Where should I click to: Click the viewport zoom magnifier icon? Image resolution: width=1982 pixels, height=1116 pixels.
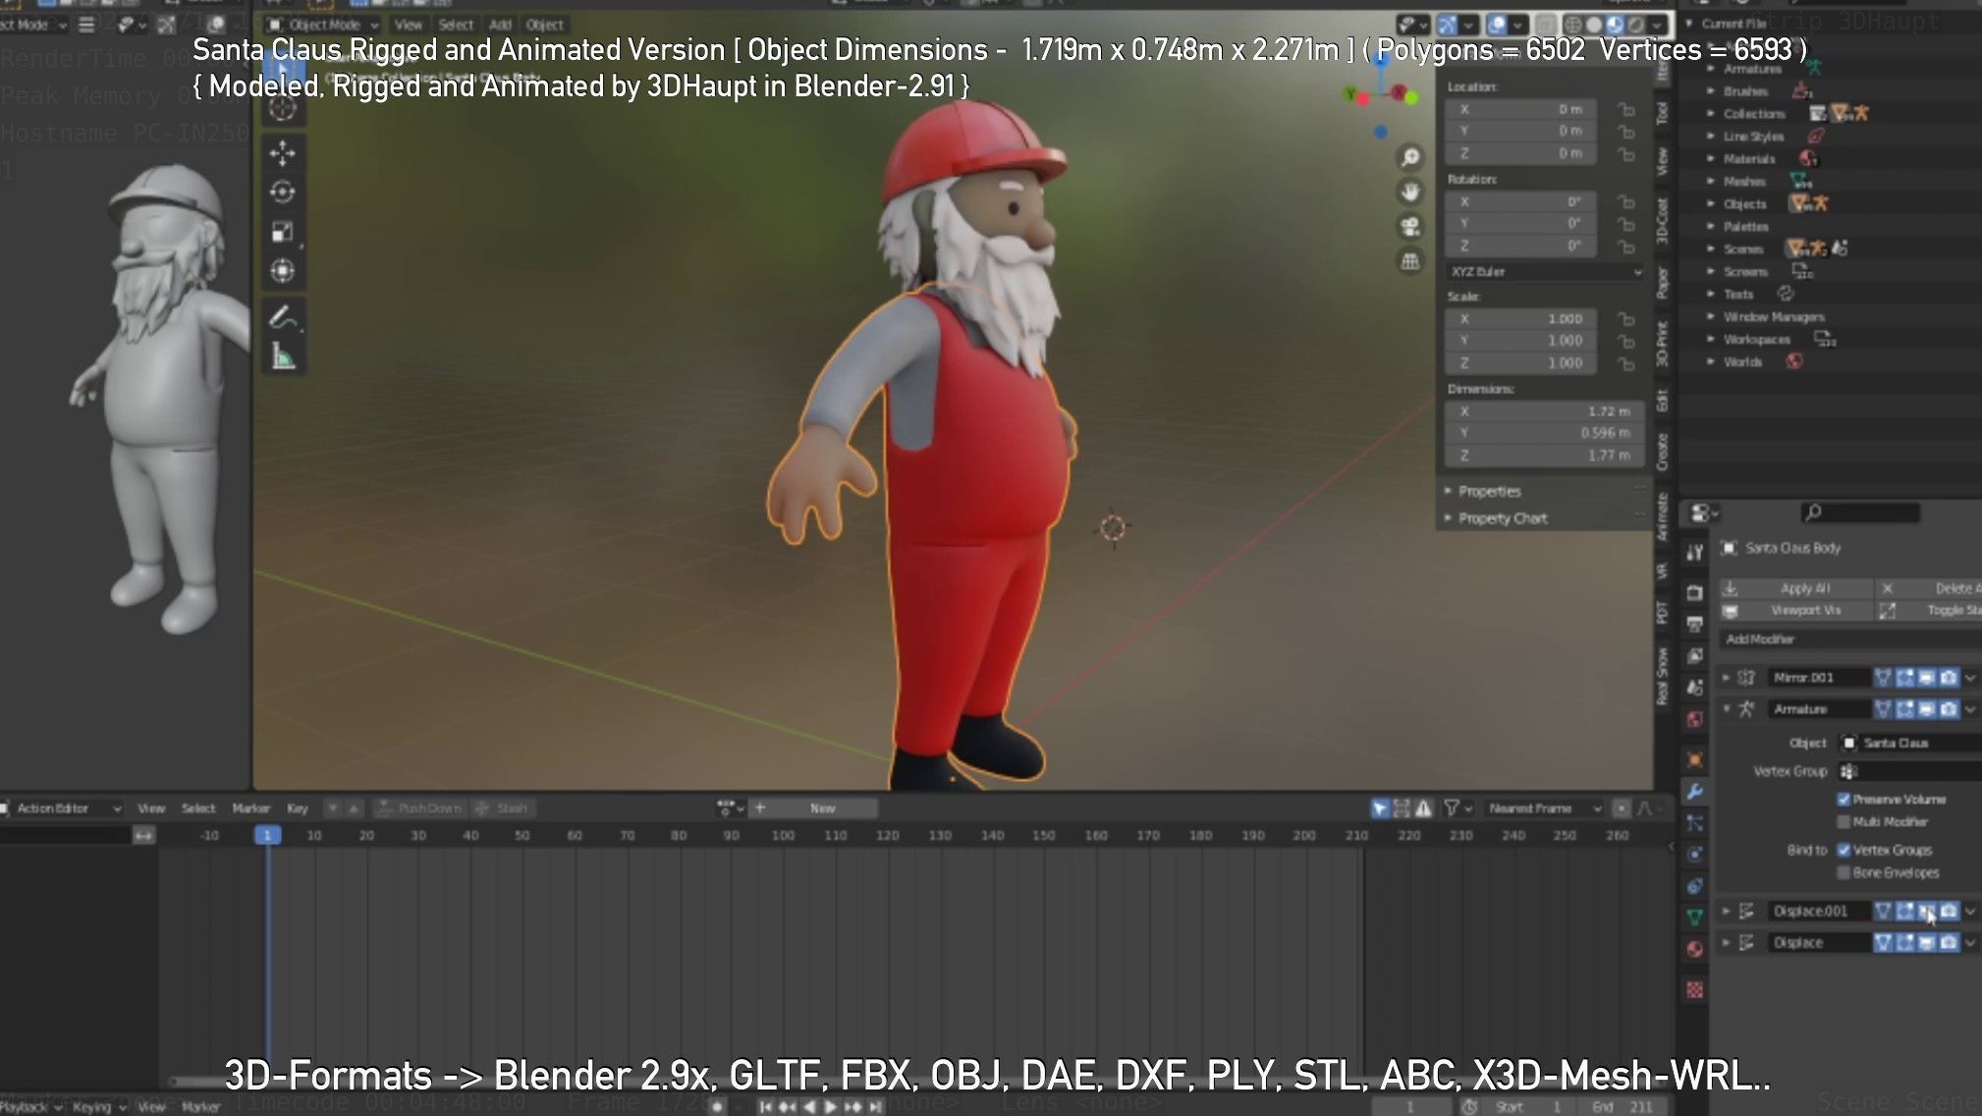[x=1410, y=157]
